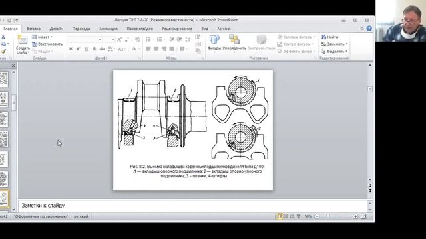The height and width of the screenshot is (239, 426).
Task: Switch to the Показ слайдов tab
Action: point(140,29)
